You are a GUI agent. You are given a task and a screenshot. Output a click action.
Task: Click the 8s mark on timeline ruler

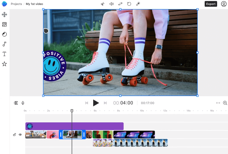coord(119,111)
